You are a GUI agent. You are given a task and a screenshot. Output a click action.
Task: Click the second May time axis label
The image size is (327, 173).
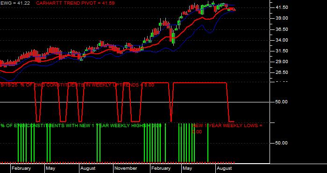[x=187, y=168]
